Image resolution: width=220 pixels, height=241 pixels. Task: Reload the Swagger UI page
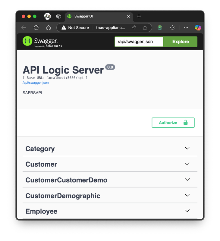[36, 28]
